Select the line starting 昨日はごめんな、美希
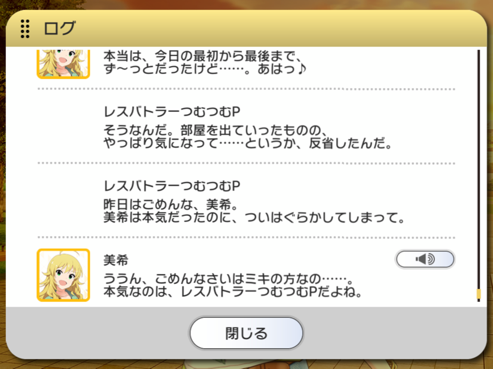Viewport: 493px width, 369px height. click(171, 205)
